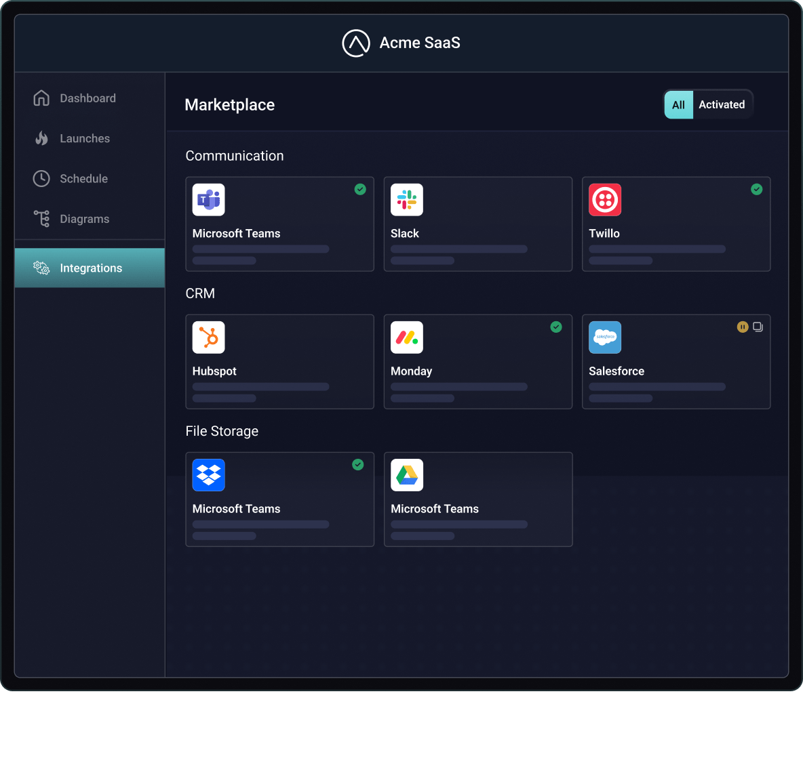803x759 pixels.
Task: Toggle Microsoft Teams activated checkmark
Action: tap(361, 189)
